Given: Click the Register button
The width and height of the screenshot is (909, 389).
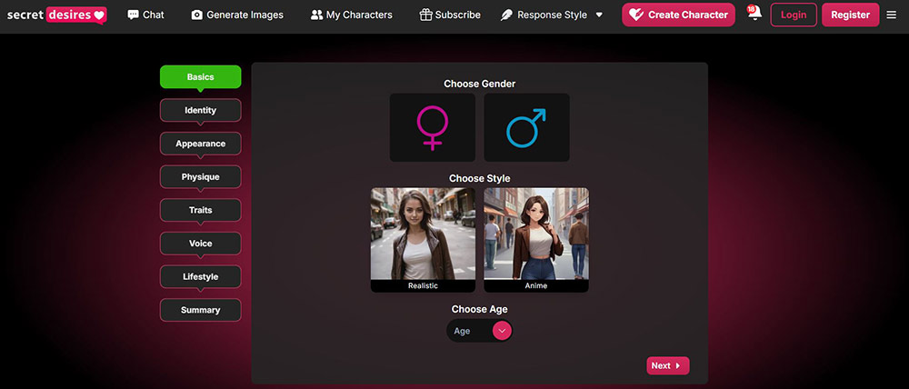Looking at the screenshot, I should pos(850,15).
